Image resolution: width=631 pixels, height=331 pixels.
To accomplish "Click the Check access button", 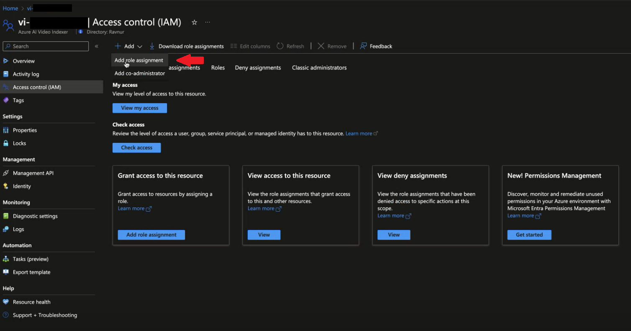I will (x=137, y=148).
